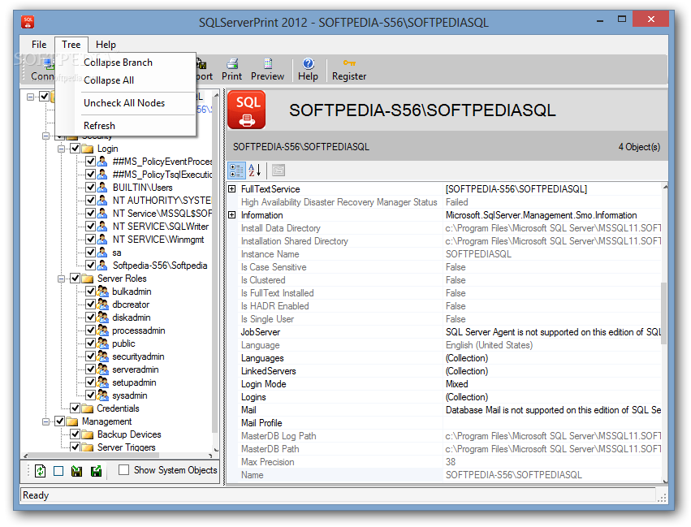Expand the FullTextService property
Viewport: 691px width, 527px height.
point(232,189)
